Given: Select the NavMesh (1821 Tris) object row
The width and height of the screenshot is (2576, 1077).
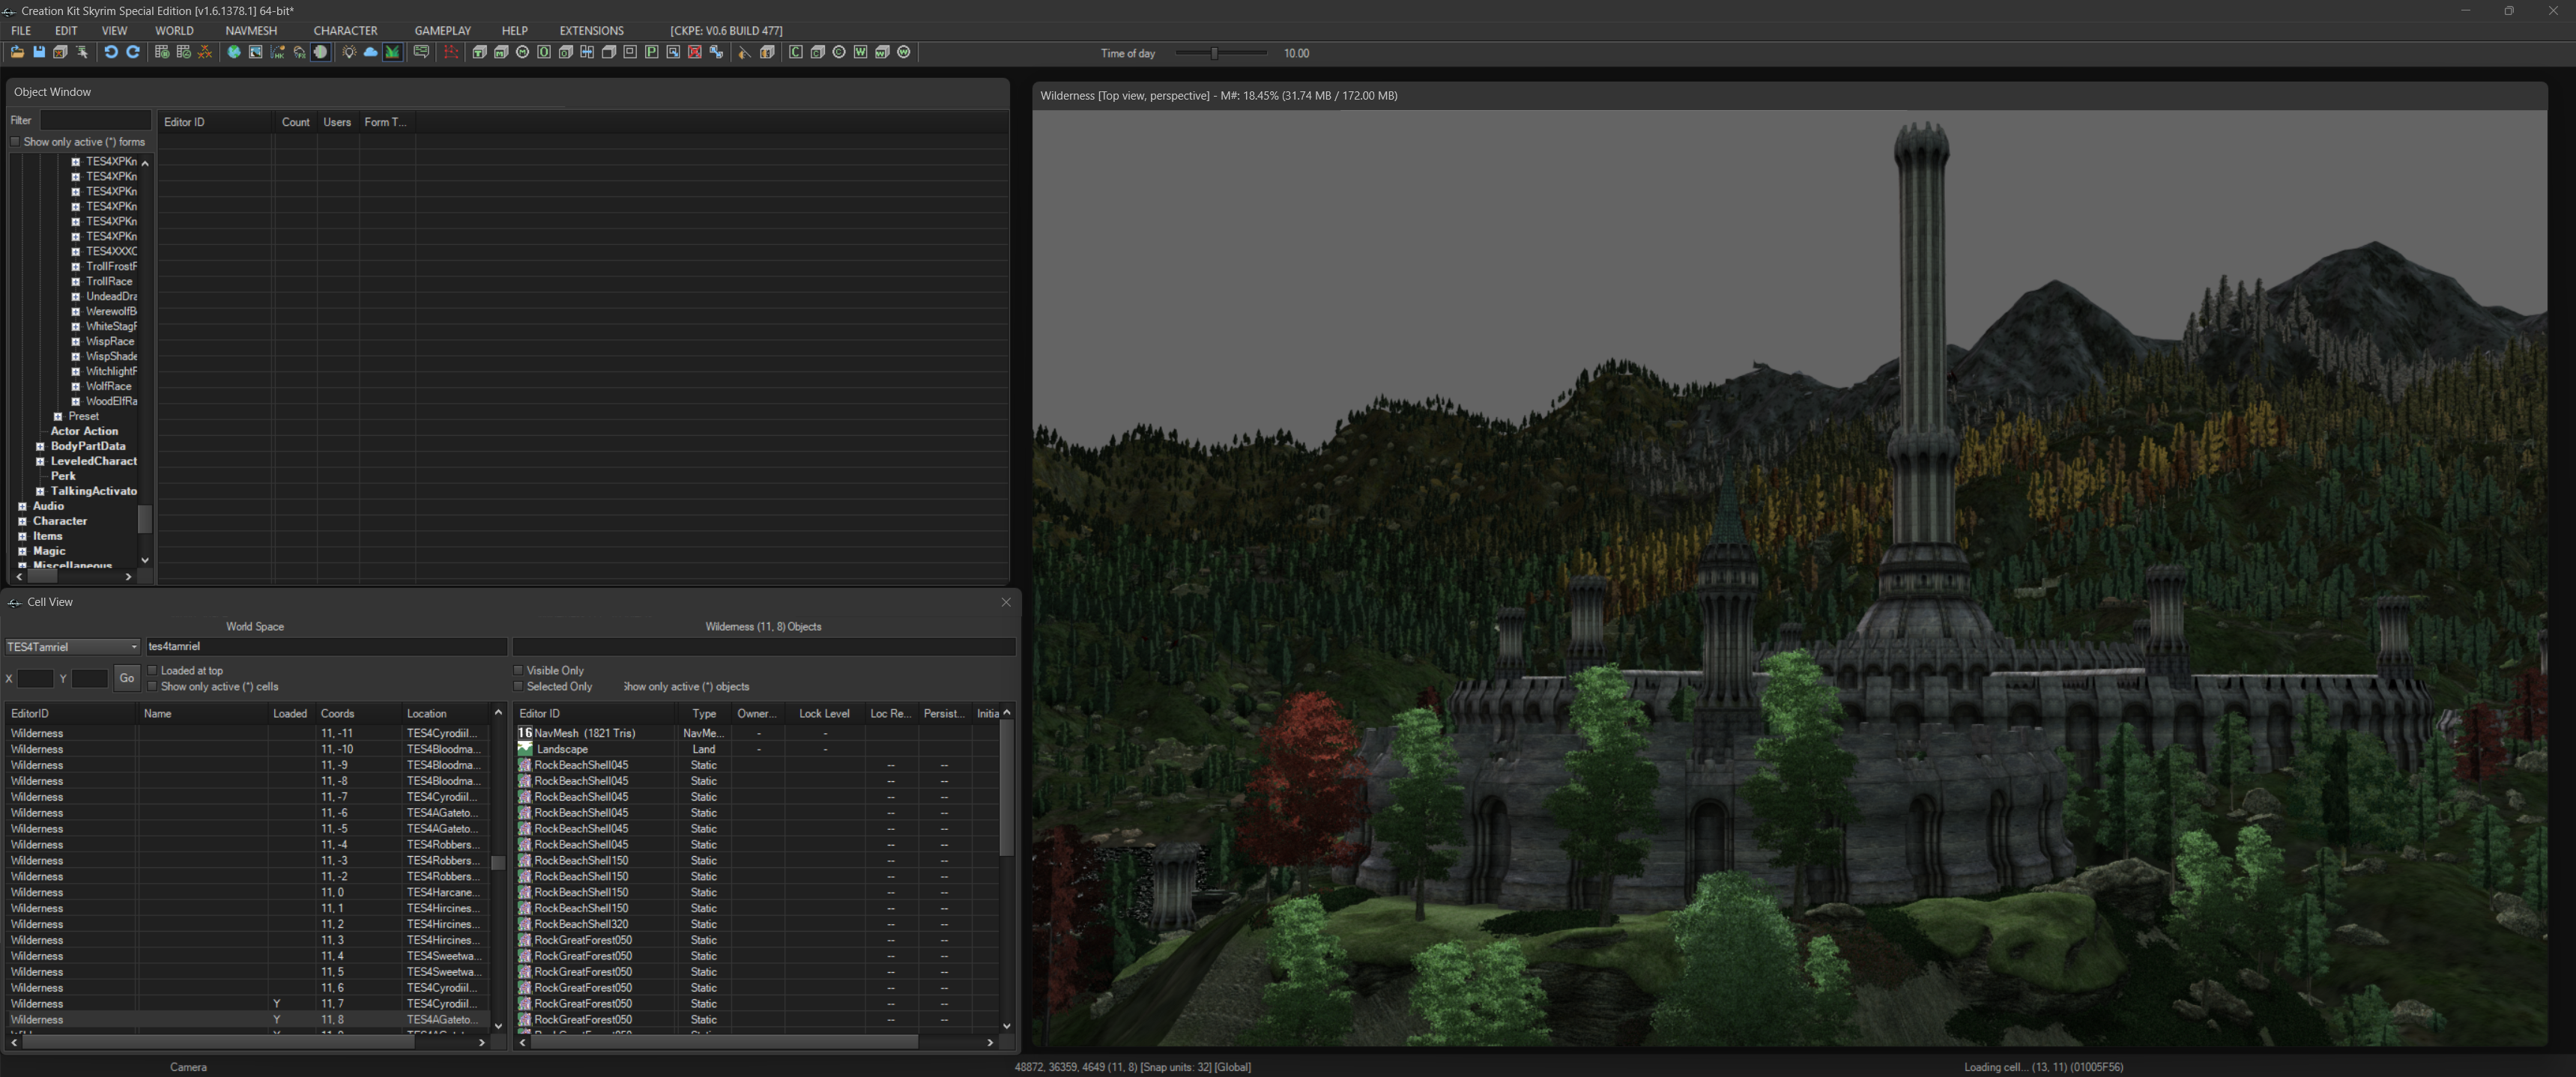Looking at the screenshot, I should (755, 733).
